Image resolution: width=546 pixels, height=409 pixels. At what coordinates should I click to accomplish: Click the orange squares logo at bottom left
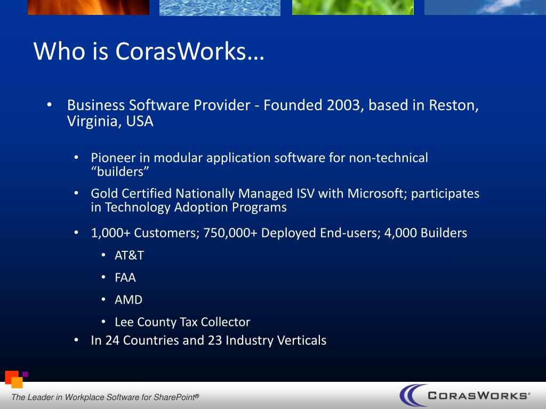[16, 379]
